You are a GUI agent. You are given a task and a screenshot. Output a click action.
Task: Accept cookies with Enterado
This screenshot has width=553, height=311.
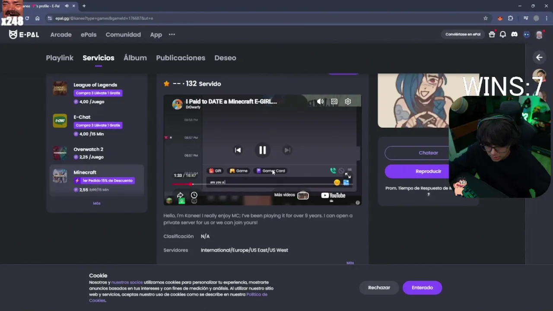coord(422,288)
